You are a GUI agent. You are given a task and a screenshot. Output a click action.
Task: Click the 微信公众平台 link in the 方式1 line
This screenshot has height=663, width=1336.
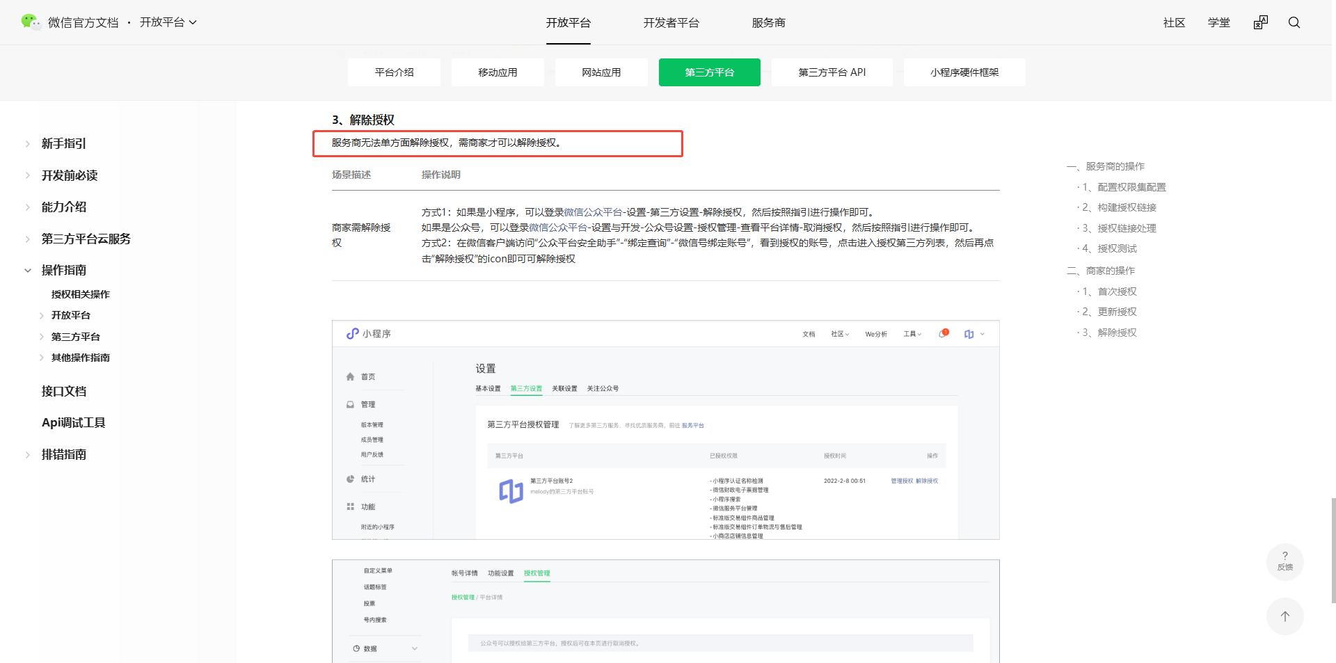point(594,212)
